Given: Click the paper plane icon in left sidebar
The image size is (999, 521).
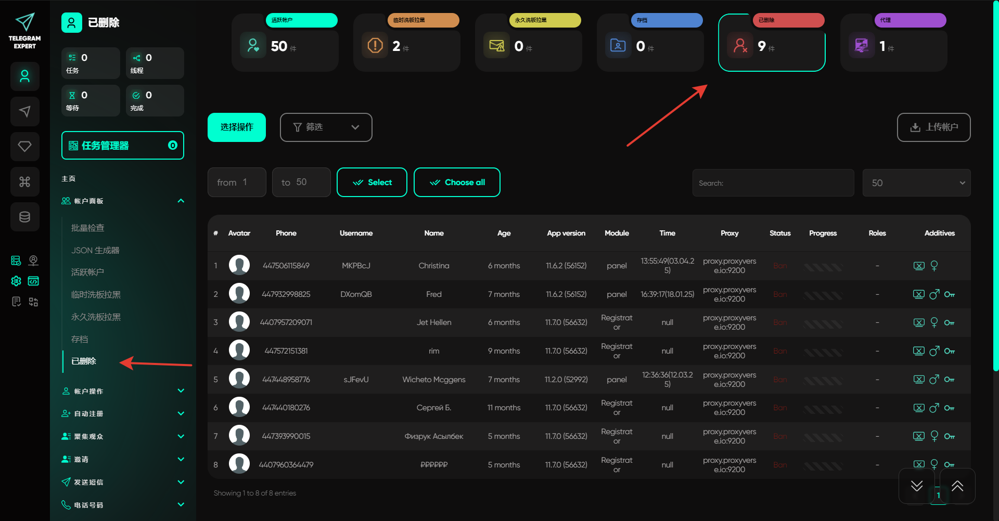Looking at the screenshot, I should pyautogui.click(x=24, y=111).
